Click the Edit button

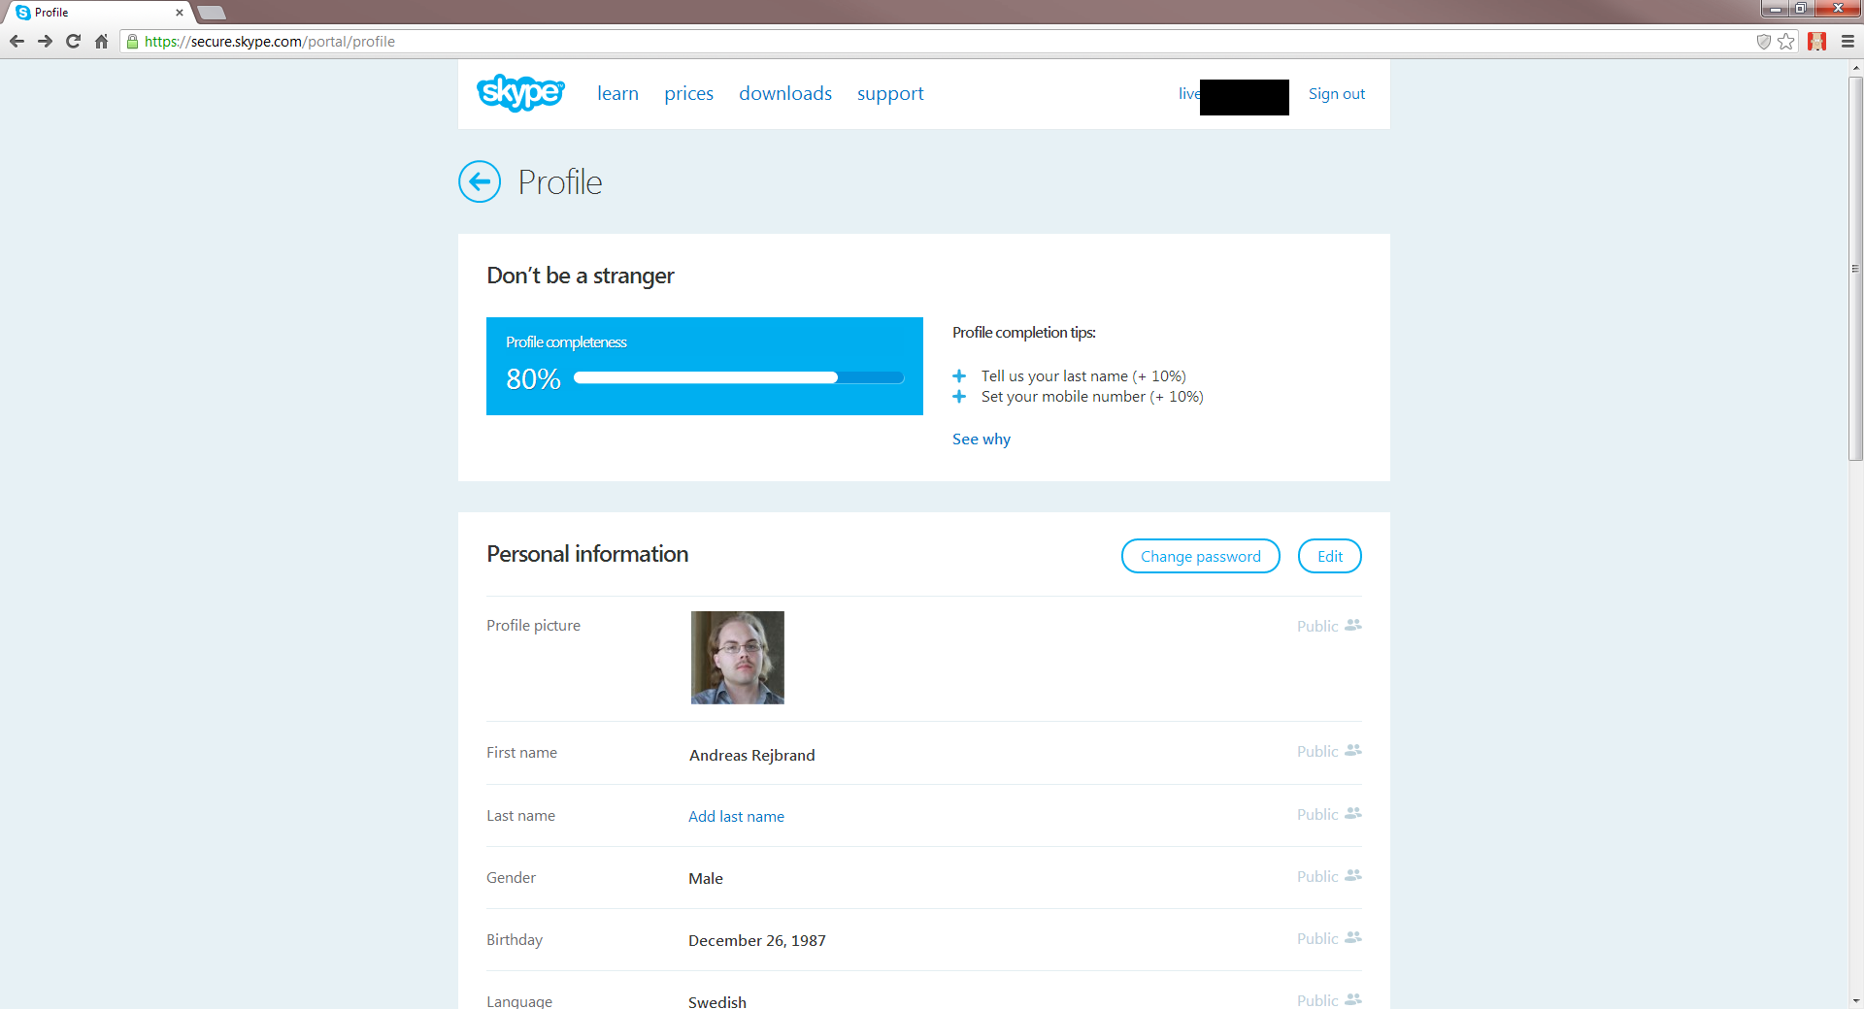(x=1329, y=556)
